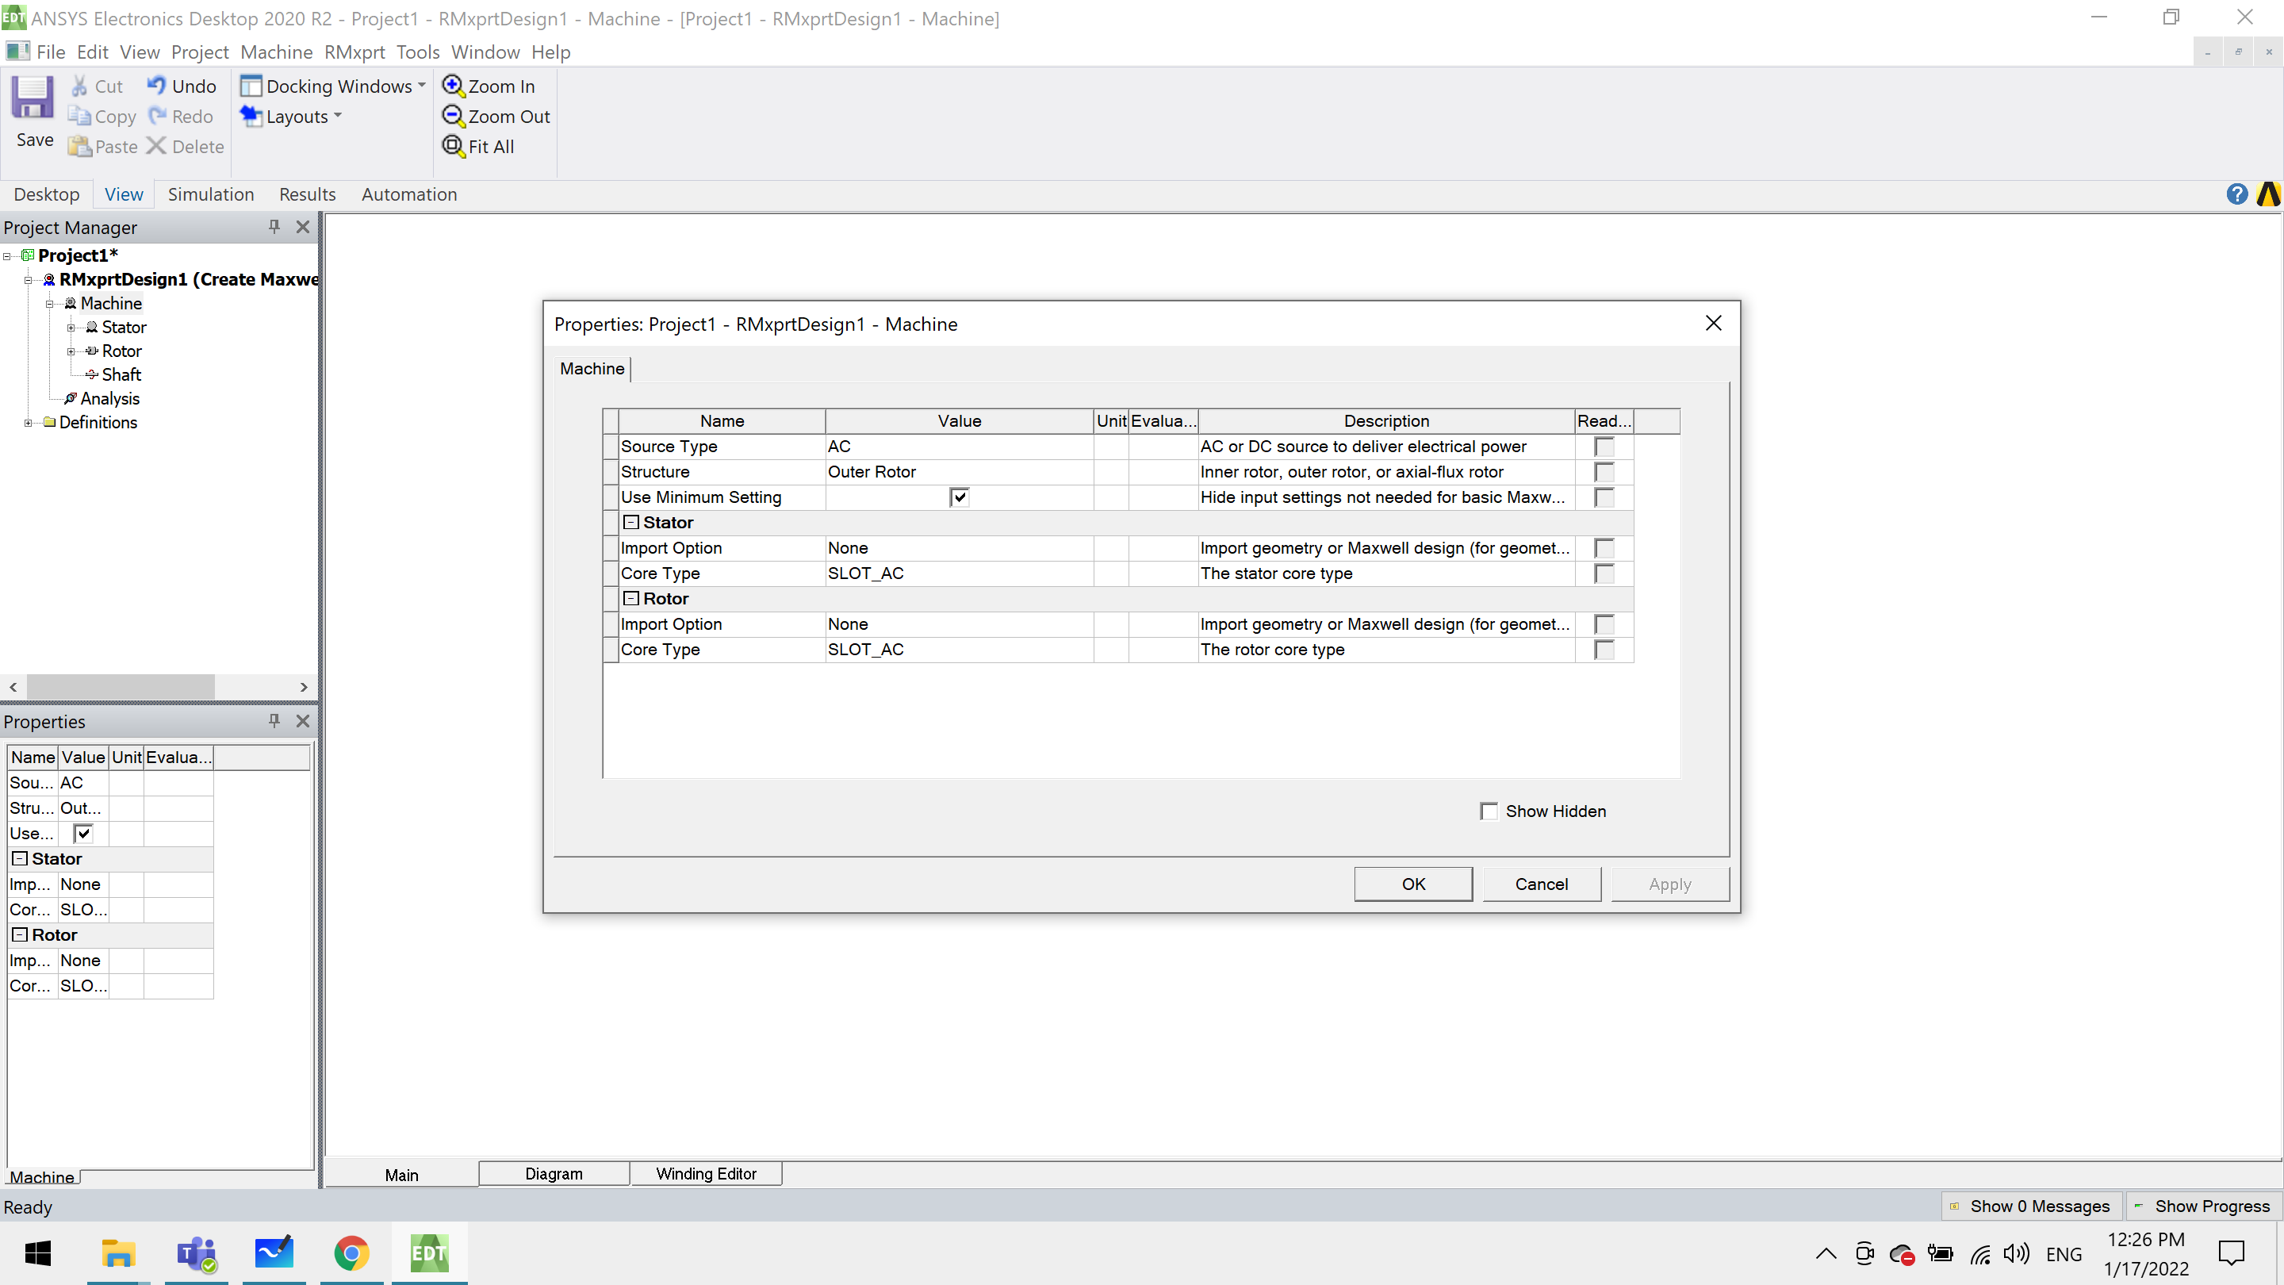Image resolution: width=2284 pixels, height=1285 pixels.
Task: Switch to the Simulation ribbon tab
Action: pyautogui.click(x=210, y=194)
